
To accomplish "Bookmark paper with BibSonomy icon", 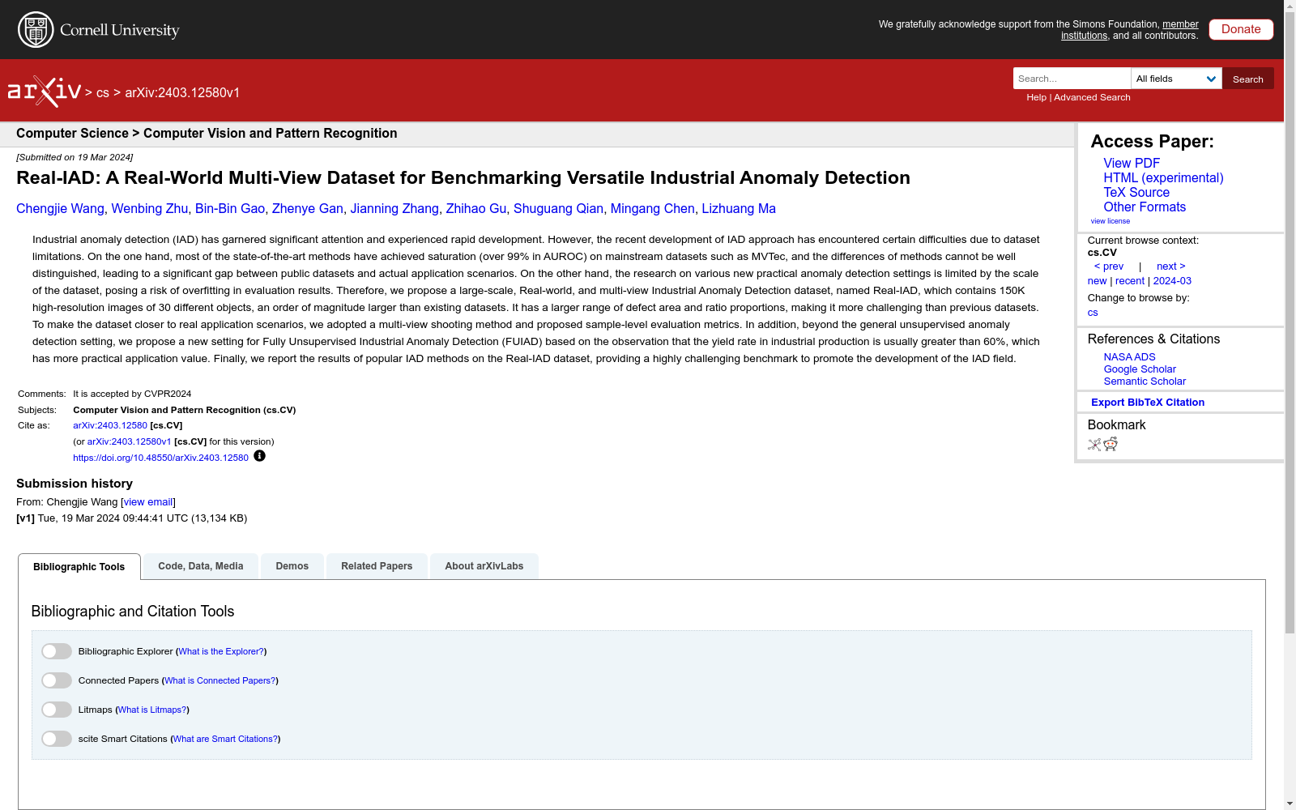I will point(1094,444).
